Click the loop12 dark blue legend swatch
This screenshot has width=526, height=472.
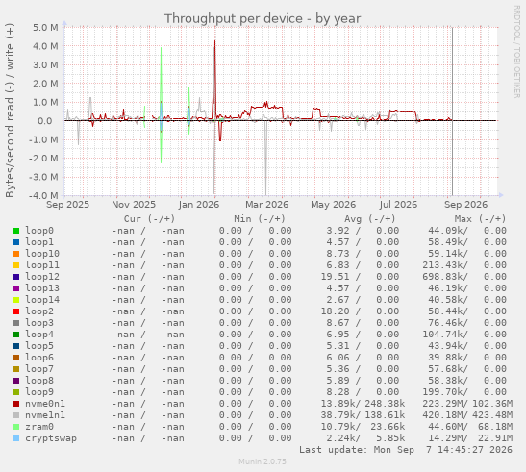tap(16, 277)
